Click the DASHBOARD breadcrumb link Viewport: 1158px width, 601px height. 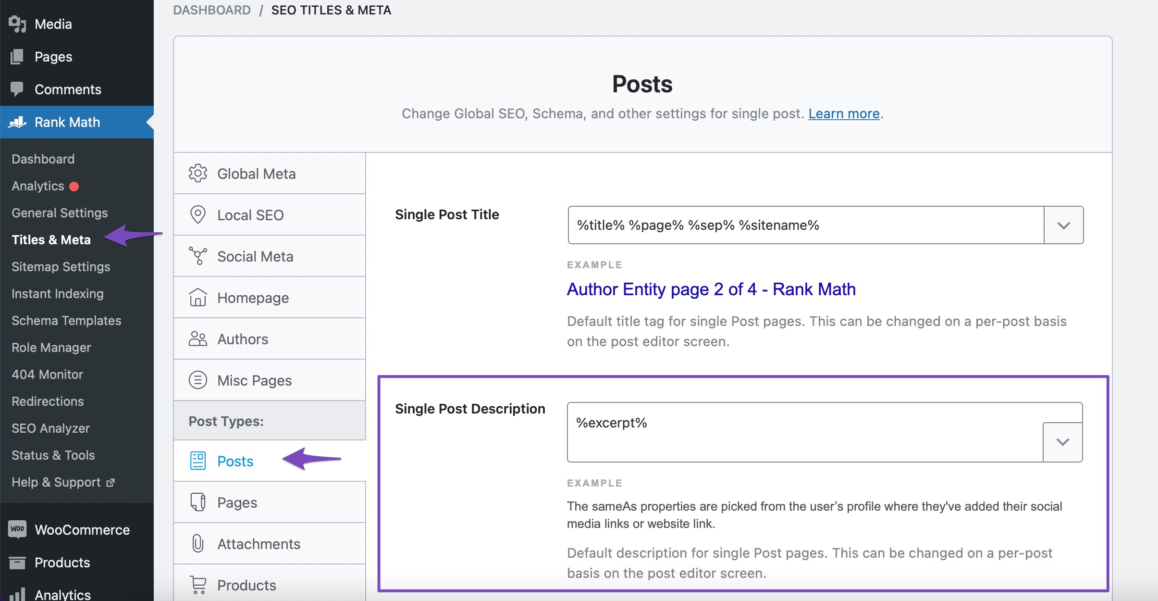(212, 10)
